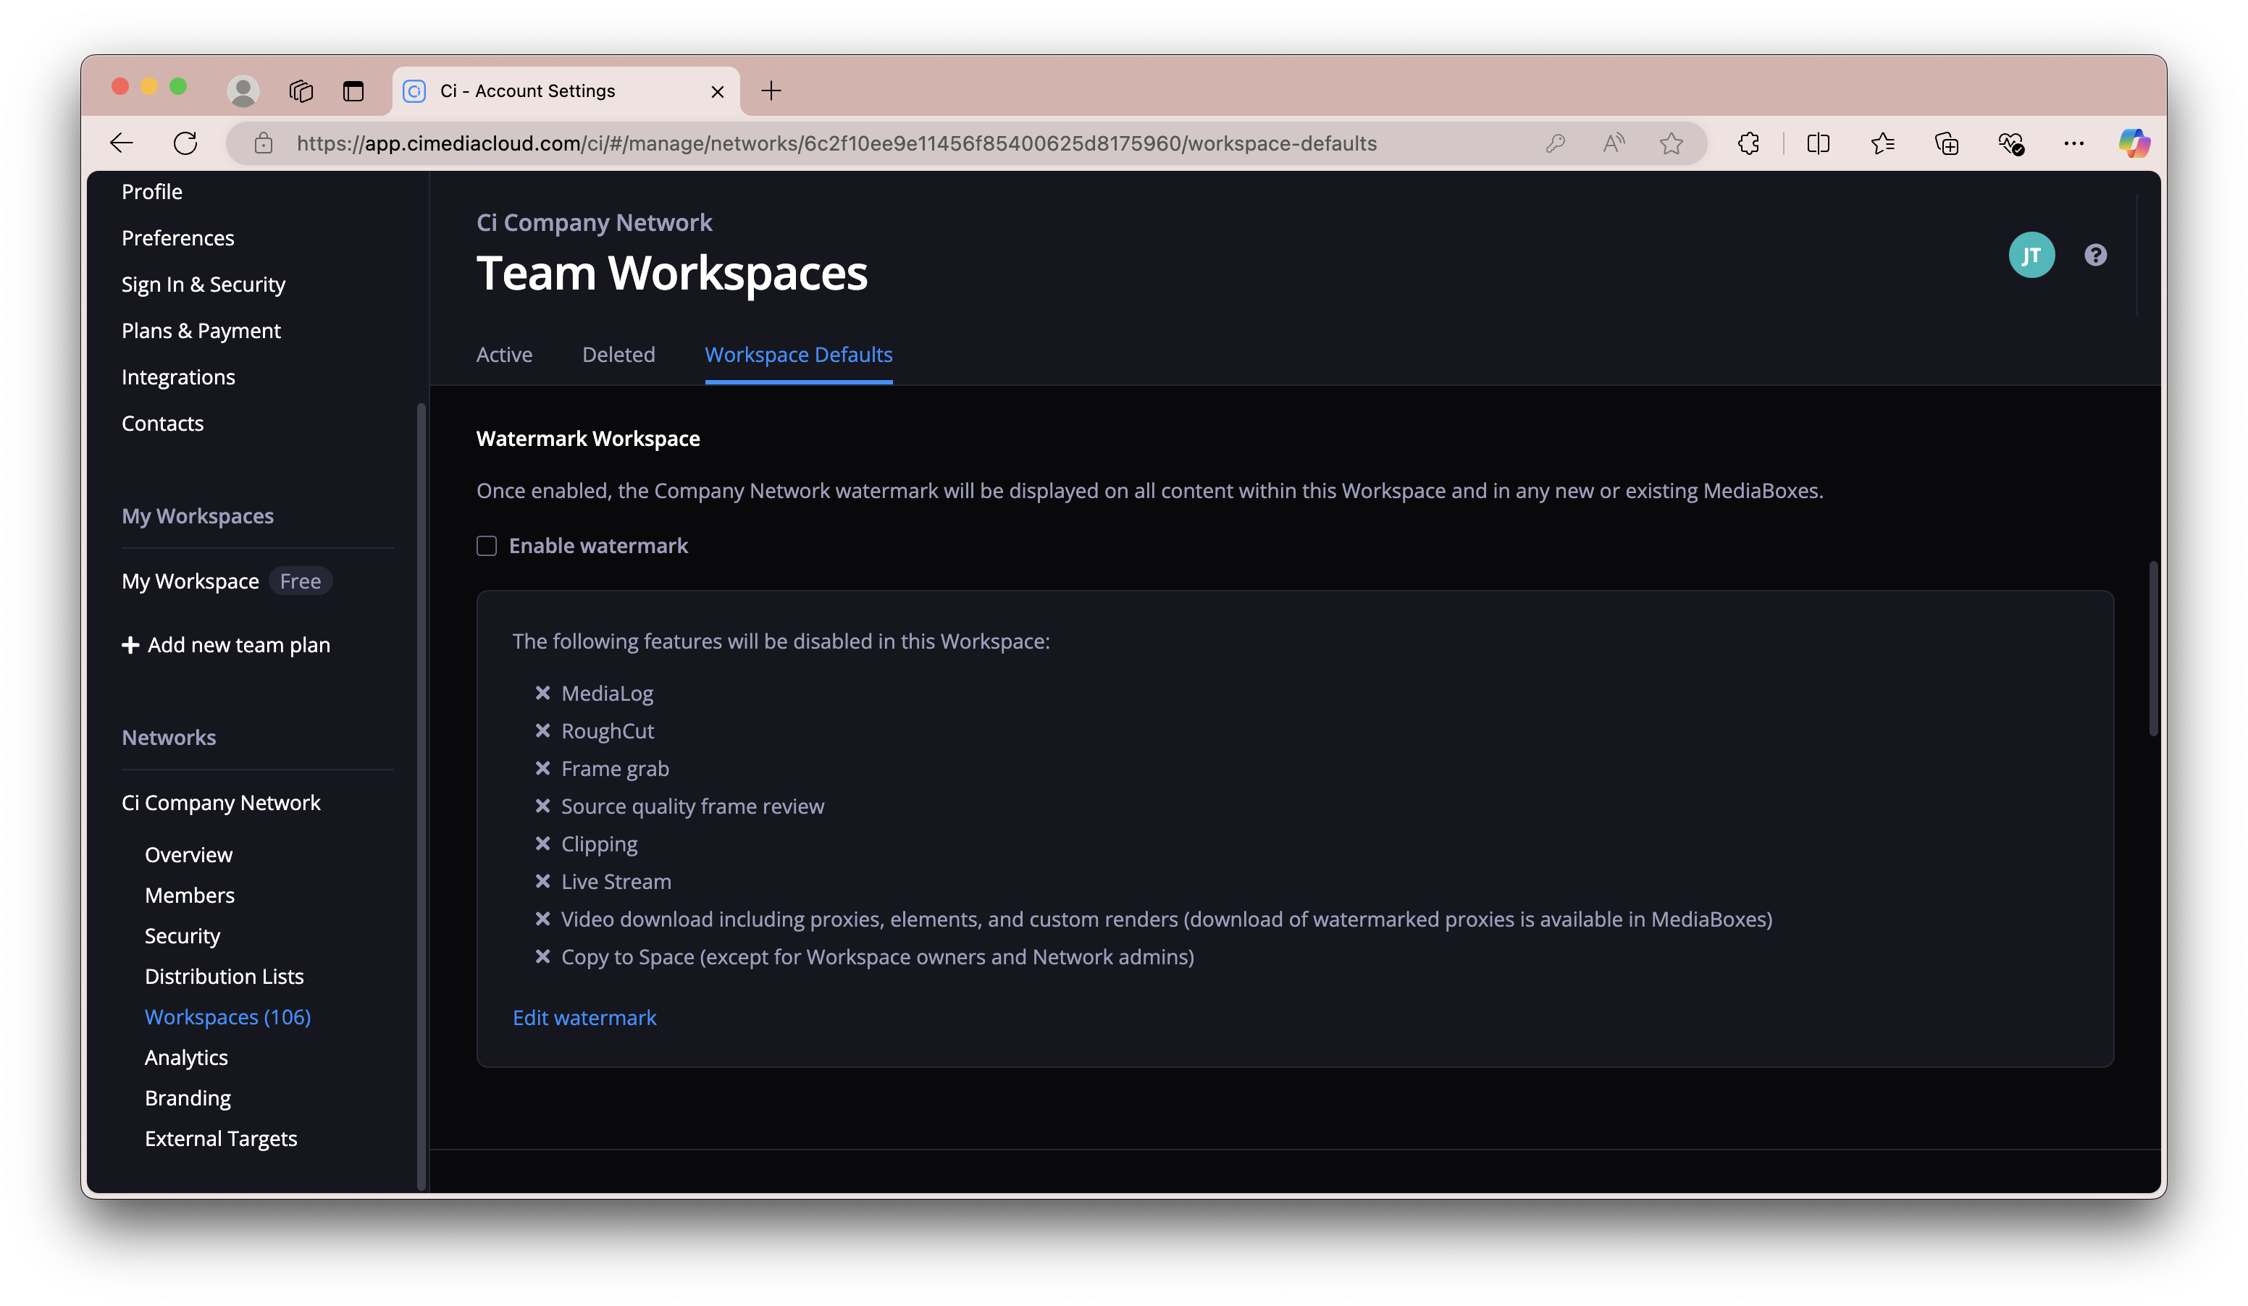
Task: Click the Live Stream list item
Action: point(616,882)
